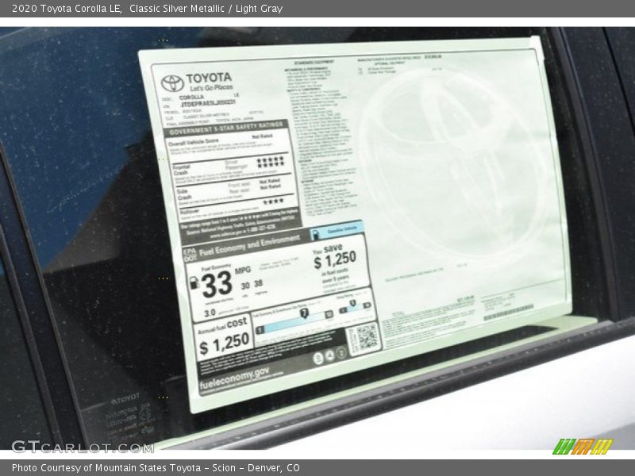Click the "Fuel Economy and Environment" header
635x476 pixels.
click(x=249, y=248)
